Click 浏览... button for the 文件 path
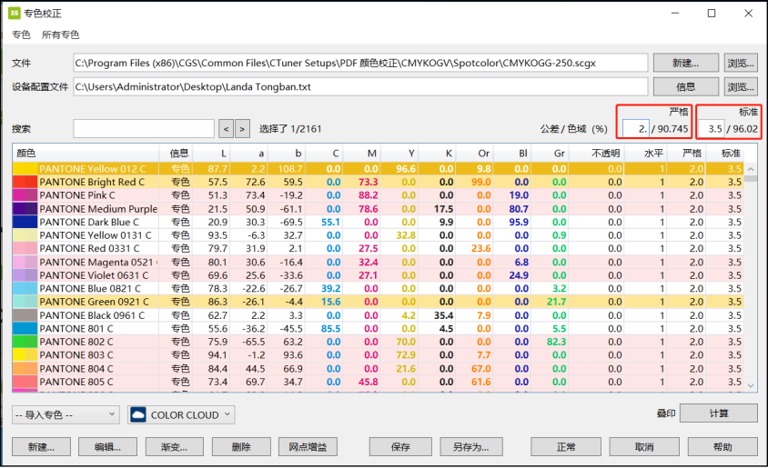The width and height of the screenshot is (768, 468). click(741, 63)
